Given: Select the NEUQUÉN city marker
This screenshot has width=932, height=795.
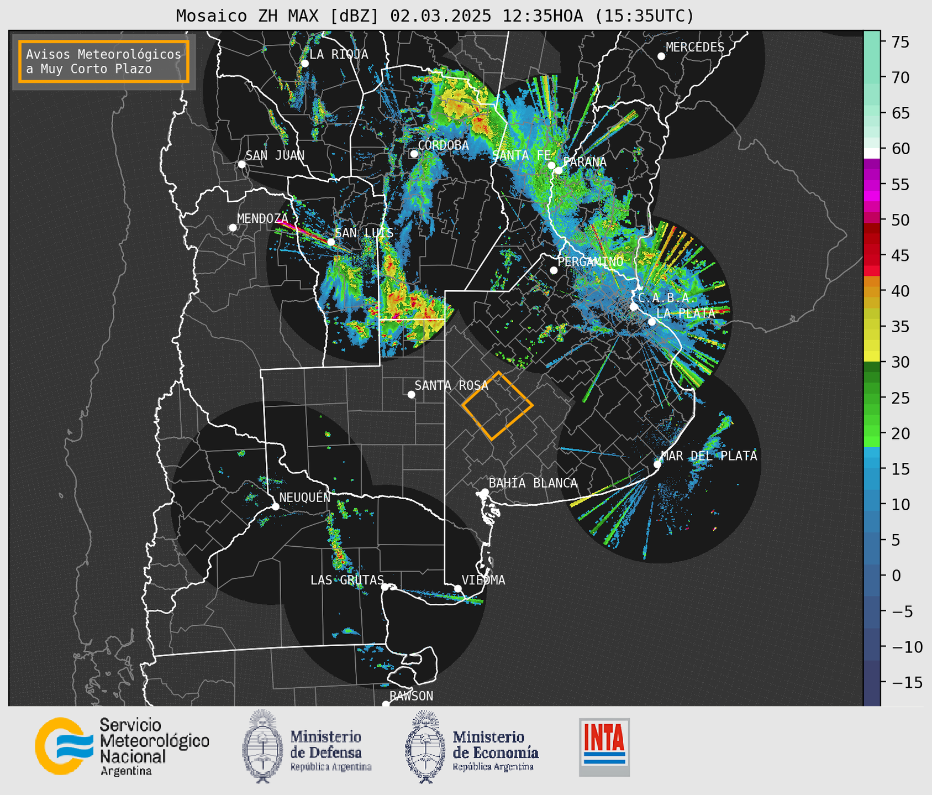Looking at the screenshot, I should point(275,506).
